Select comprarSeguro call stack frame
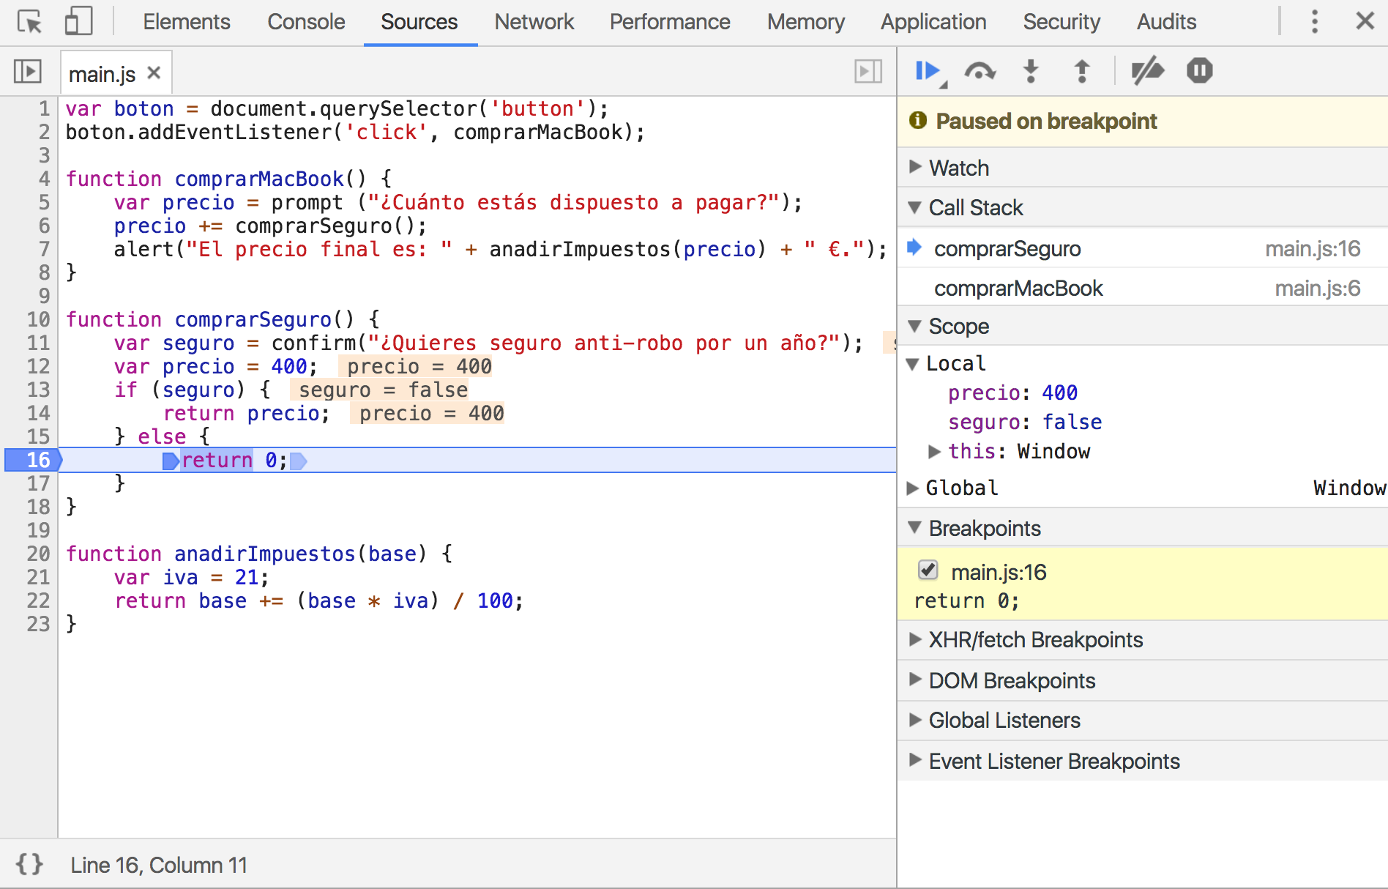1388x889 pixels. (x=1142, y=248)
